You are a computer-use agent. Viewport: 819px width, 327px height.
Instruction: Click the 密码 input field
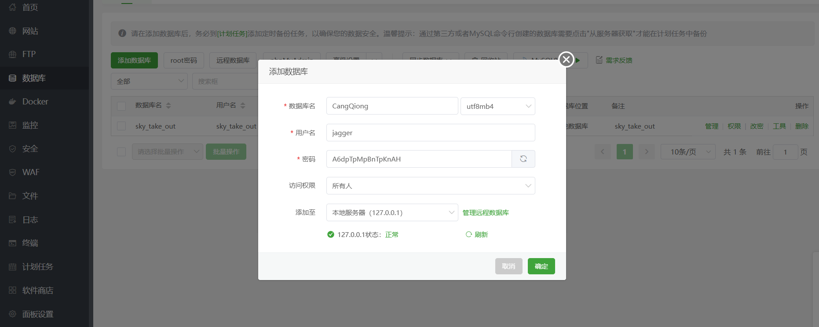419,159
